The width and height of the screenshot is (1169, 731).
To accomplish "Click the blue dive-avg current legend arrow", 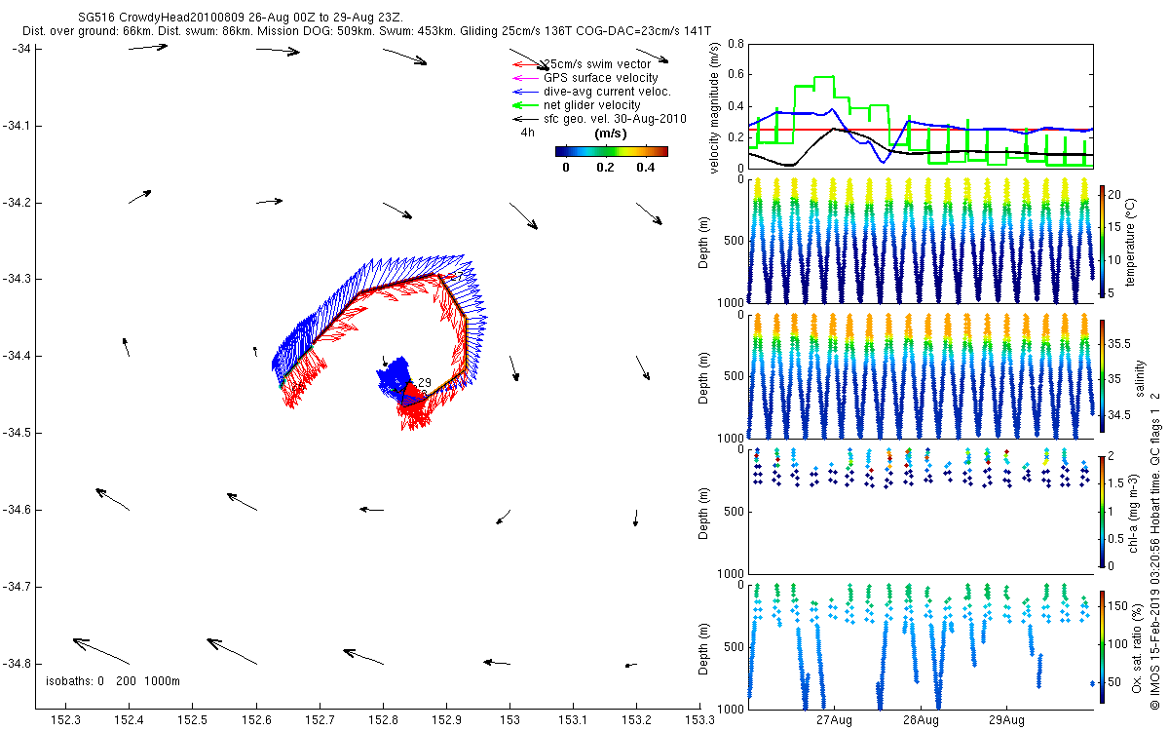I will tap(525, 92).
